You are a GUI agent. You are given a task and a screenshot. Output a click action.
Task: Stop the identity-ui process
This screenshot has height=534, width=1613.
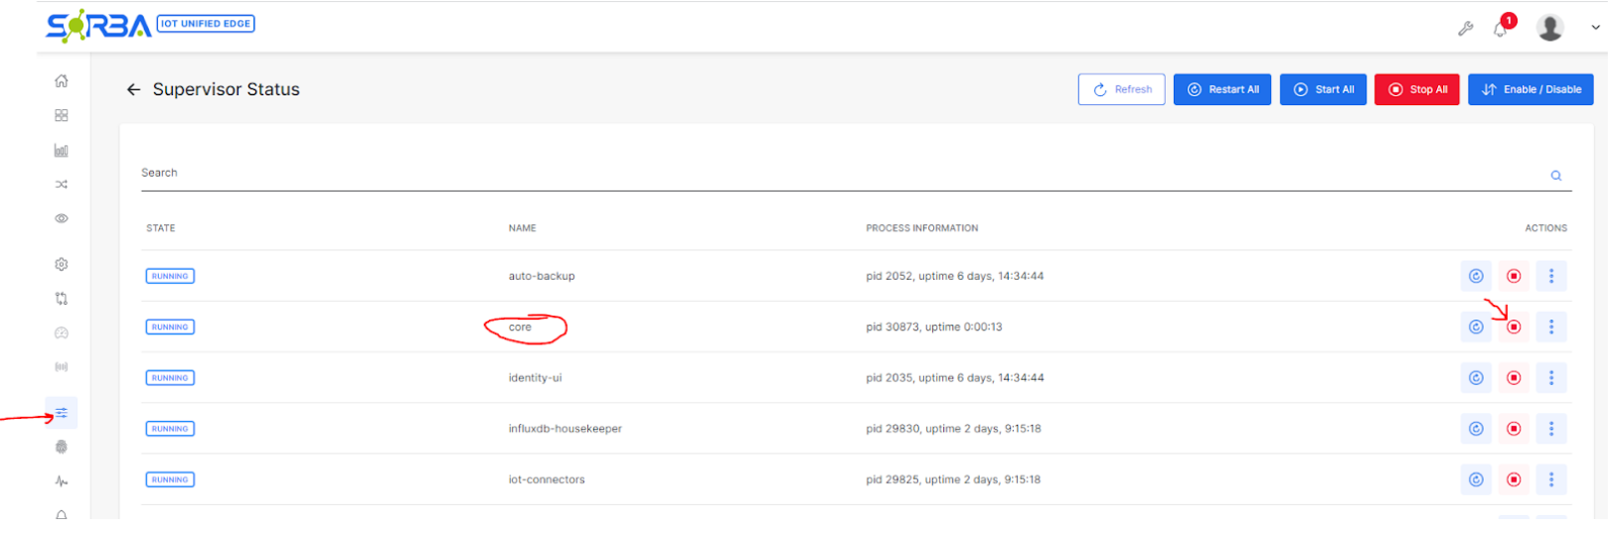point(1513,378)
